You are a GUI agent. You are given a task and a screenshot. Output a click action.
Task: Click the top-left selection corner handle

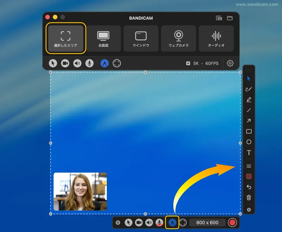click(51, 72)
